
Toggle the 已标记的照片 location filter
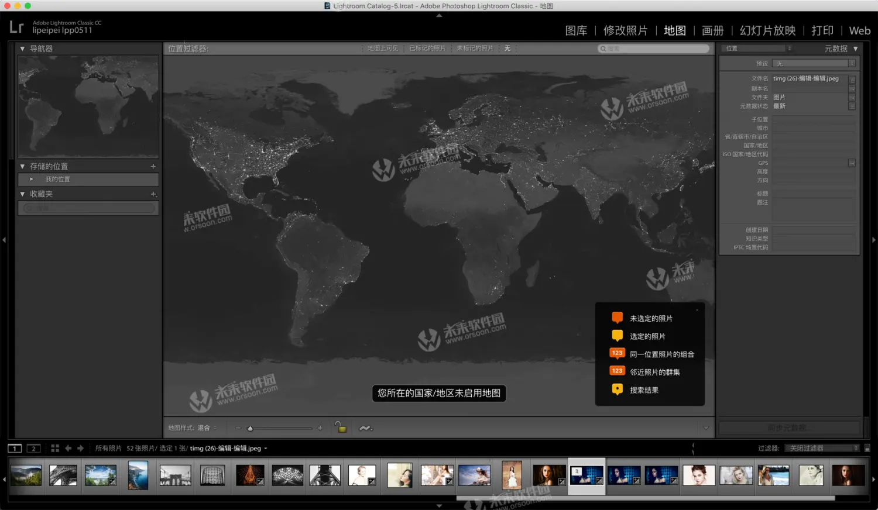coord(427,49)
